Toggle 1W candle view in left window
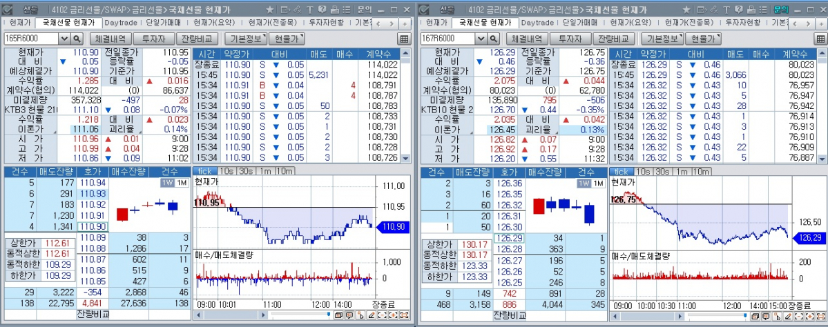828x327 pixels. coord(167,183)
